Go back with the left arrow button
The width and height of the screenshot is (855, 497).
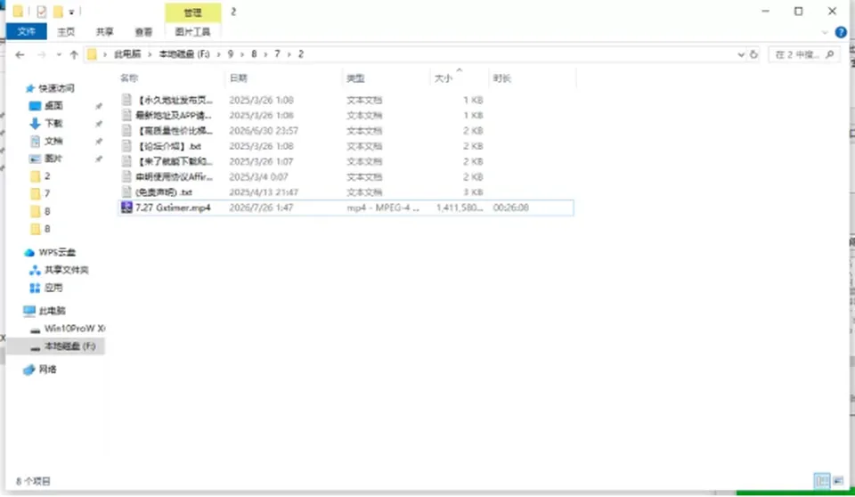click(20, 54)
